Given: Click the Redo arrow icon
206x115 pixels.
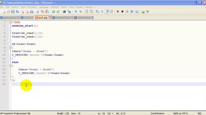Looking at the screenshot, I should [58, 12].
